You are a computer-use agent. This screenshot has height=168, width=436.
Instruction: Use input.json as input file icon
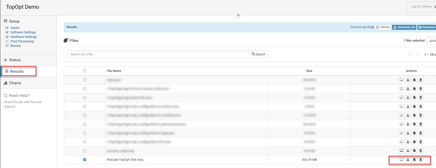click(414, 80)
